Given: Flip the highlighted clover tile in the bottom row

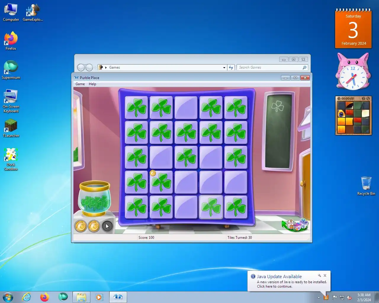Looking at the screenshot, I should (x=211, y=207).
